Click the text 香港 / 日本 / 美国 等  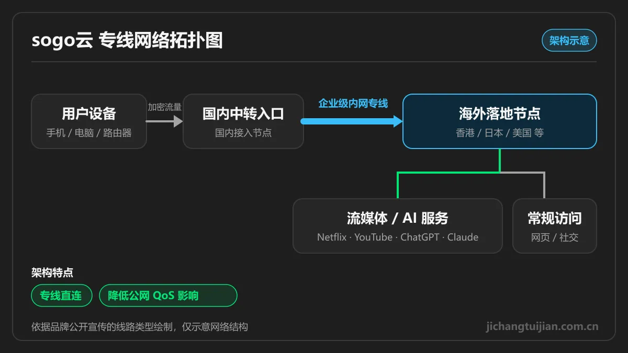pyautogui.click(x=500, y=133)
